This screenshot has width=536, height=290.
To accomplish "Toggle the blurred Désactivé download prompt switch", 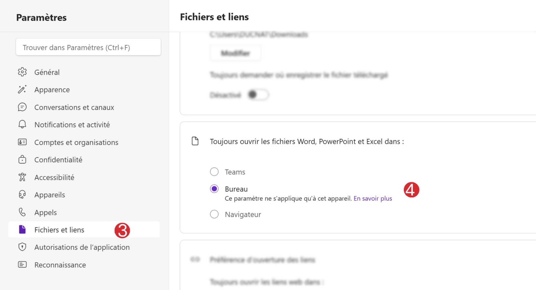I will [x=258, y=95].
